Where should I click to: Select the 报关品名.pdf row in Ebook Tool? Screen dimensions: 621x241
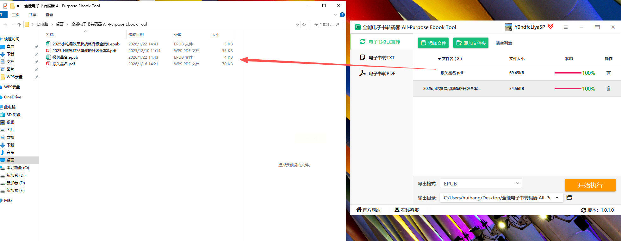coord(517,73)
